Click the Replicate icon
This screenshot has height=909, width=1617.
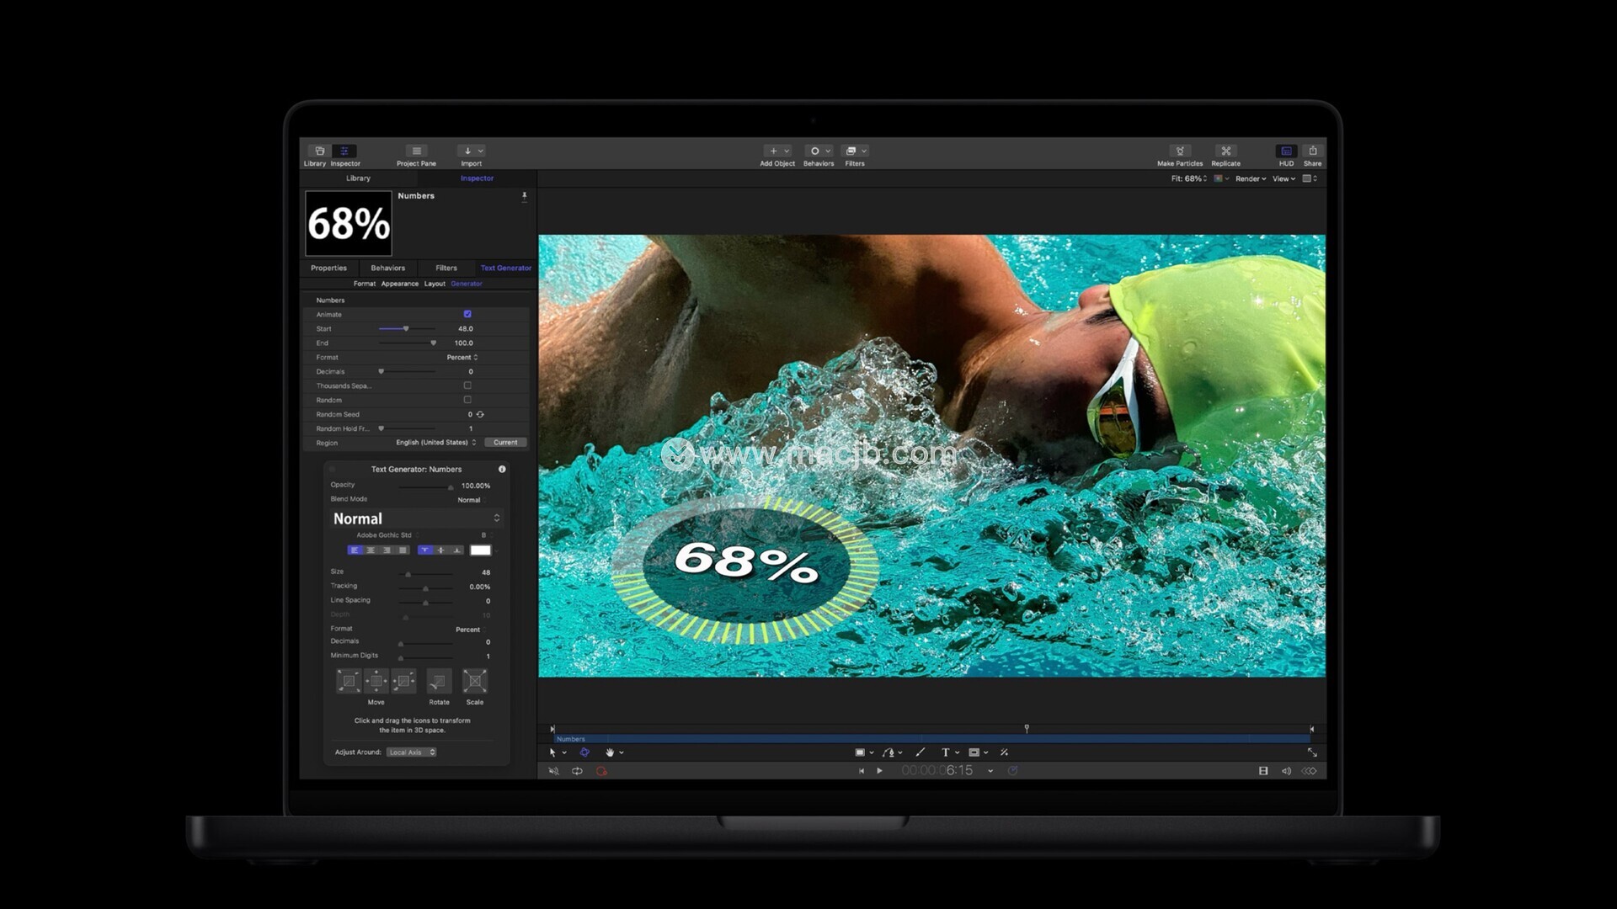pyautogui.click(x=1225, y=151)
